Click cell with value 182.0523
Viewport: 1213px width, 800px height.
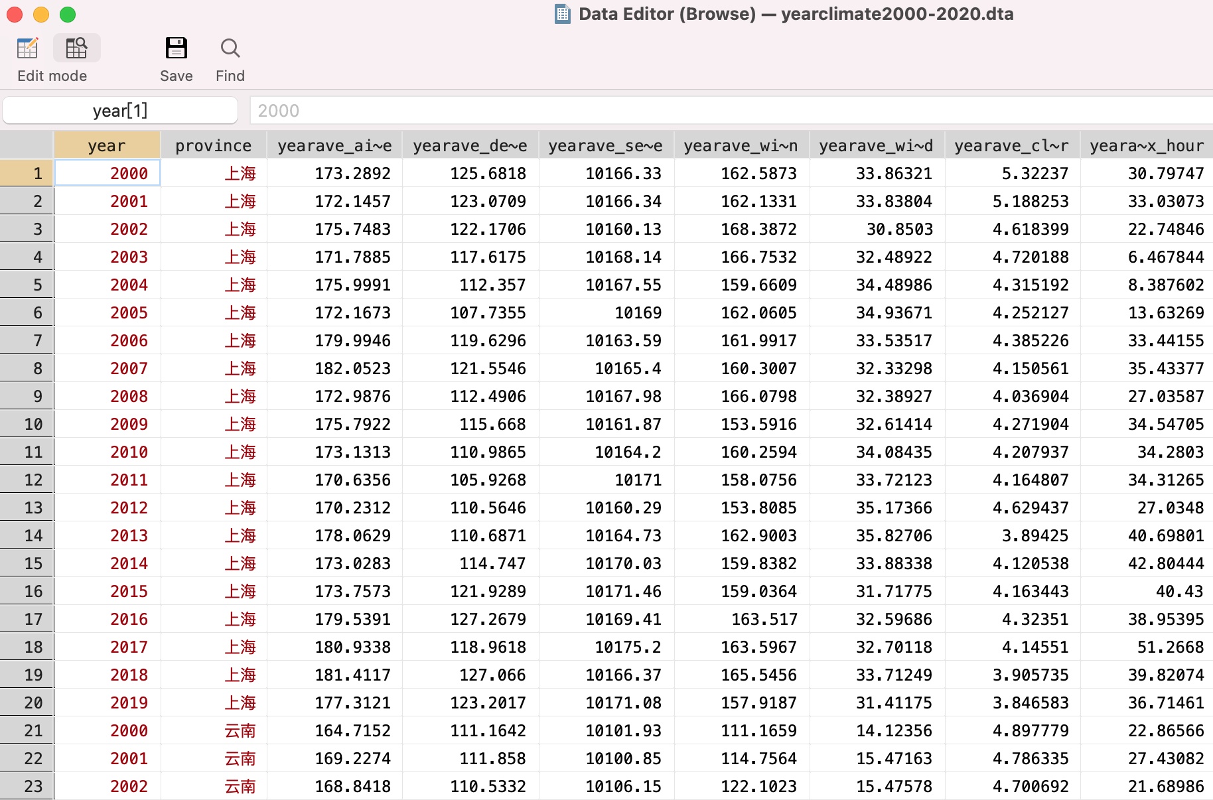(x=334, y=368)
